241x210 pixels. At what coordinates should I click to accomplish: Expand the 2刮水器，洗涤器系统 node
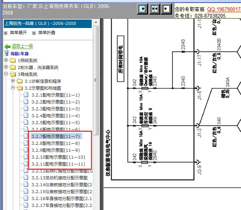[x=6, y=67]
